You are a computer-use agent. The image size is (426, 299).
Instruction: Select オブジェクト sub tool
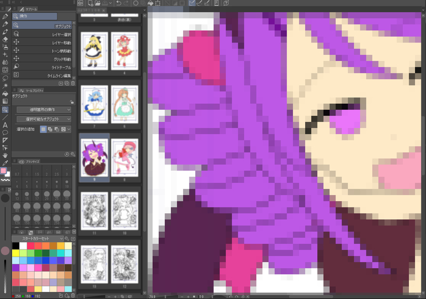[x=42, y=25]
